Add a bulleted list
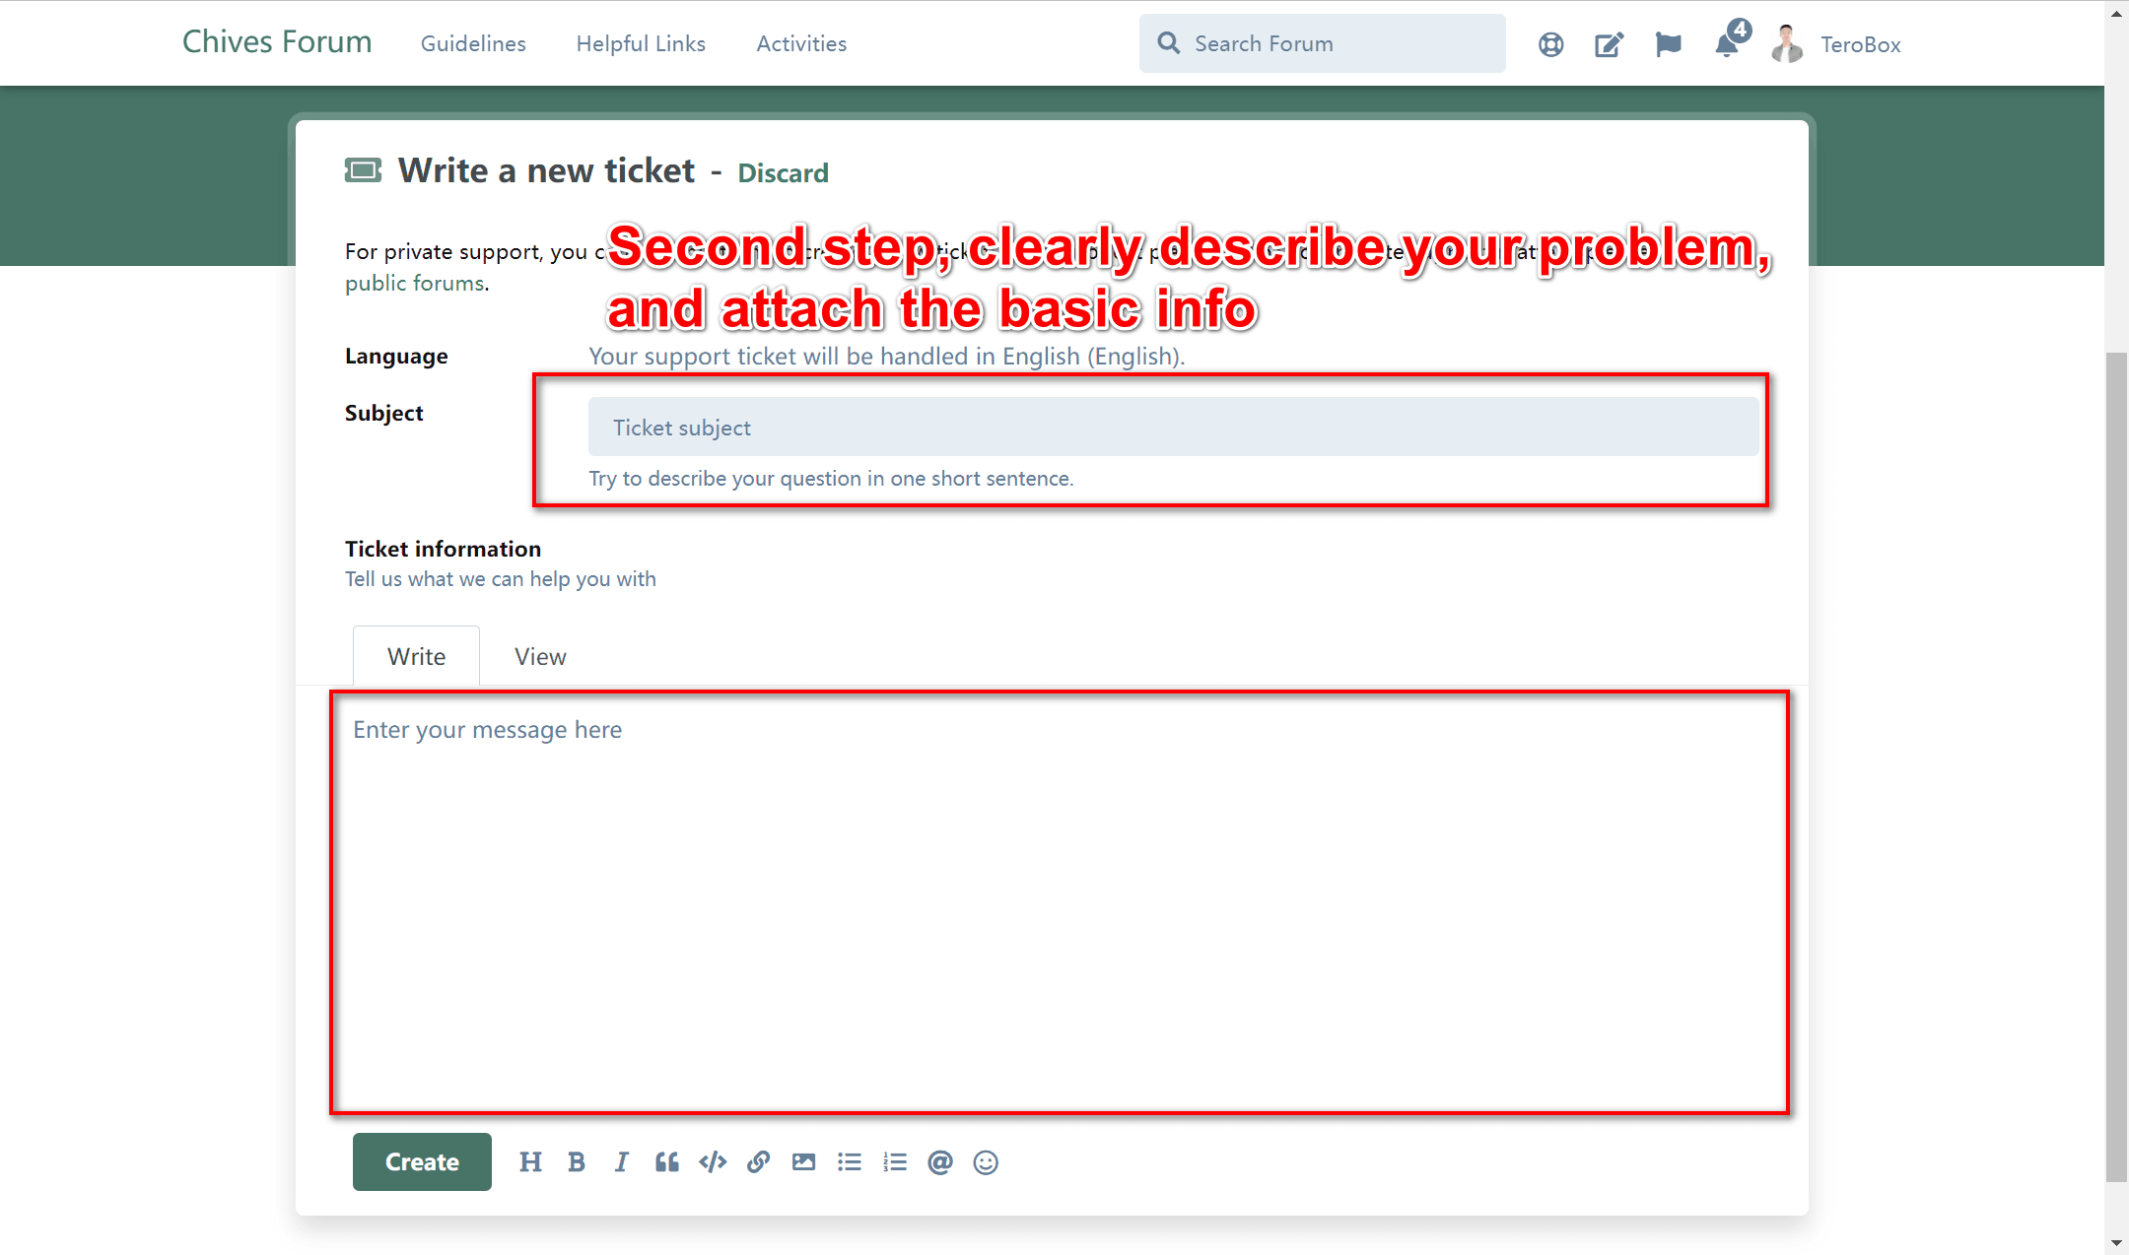 (x=849, y=1162)
